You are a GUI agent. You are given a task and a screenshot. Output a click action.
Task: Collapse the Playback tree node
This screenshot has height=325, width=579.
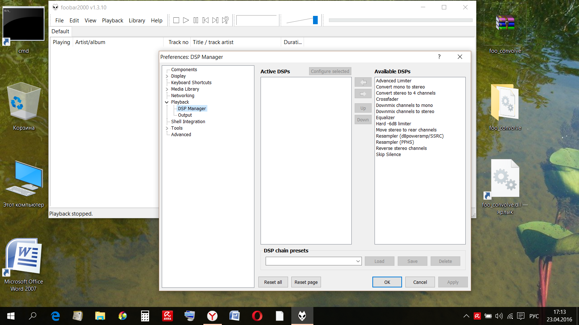pos(167,102)
